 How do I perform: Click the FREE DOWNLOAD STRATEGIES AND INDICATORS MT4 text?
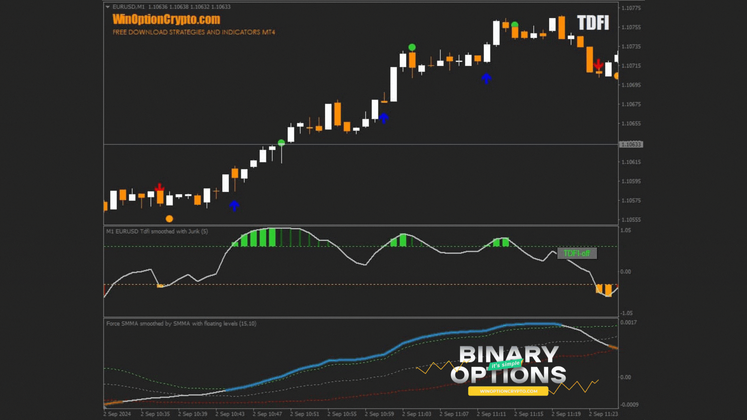193,33
